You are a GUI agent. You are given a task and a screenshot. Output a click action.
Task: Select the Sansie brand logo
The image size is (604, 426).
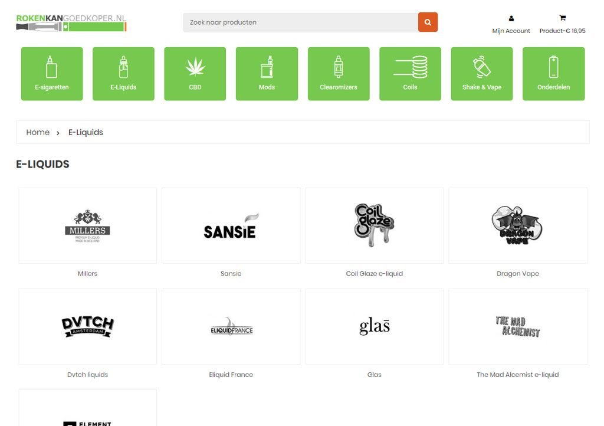click(231, 226)
